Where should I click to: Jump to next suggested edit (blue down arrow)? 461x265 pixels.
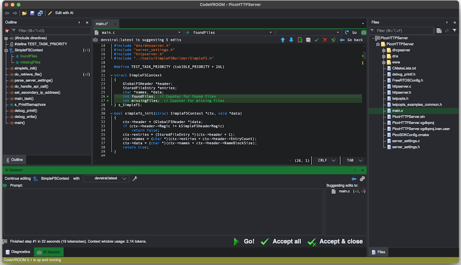(x=291, y=40)
